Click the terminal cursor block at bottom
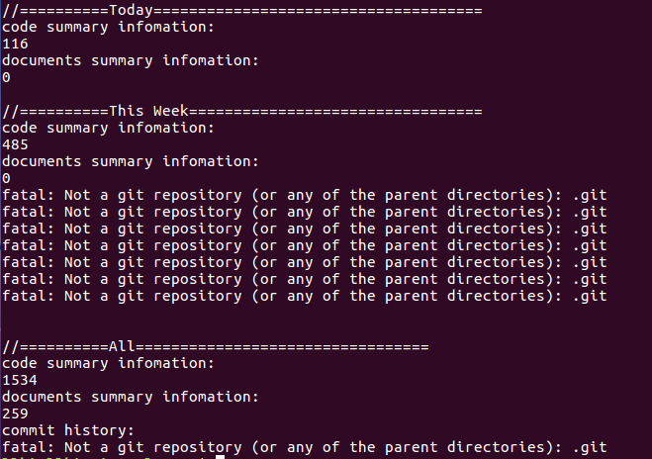Screen dimensions: 652x459 tap(220, 457)
